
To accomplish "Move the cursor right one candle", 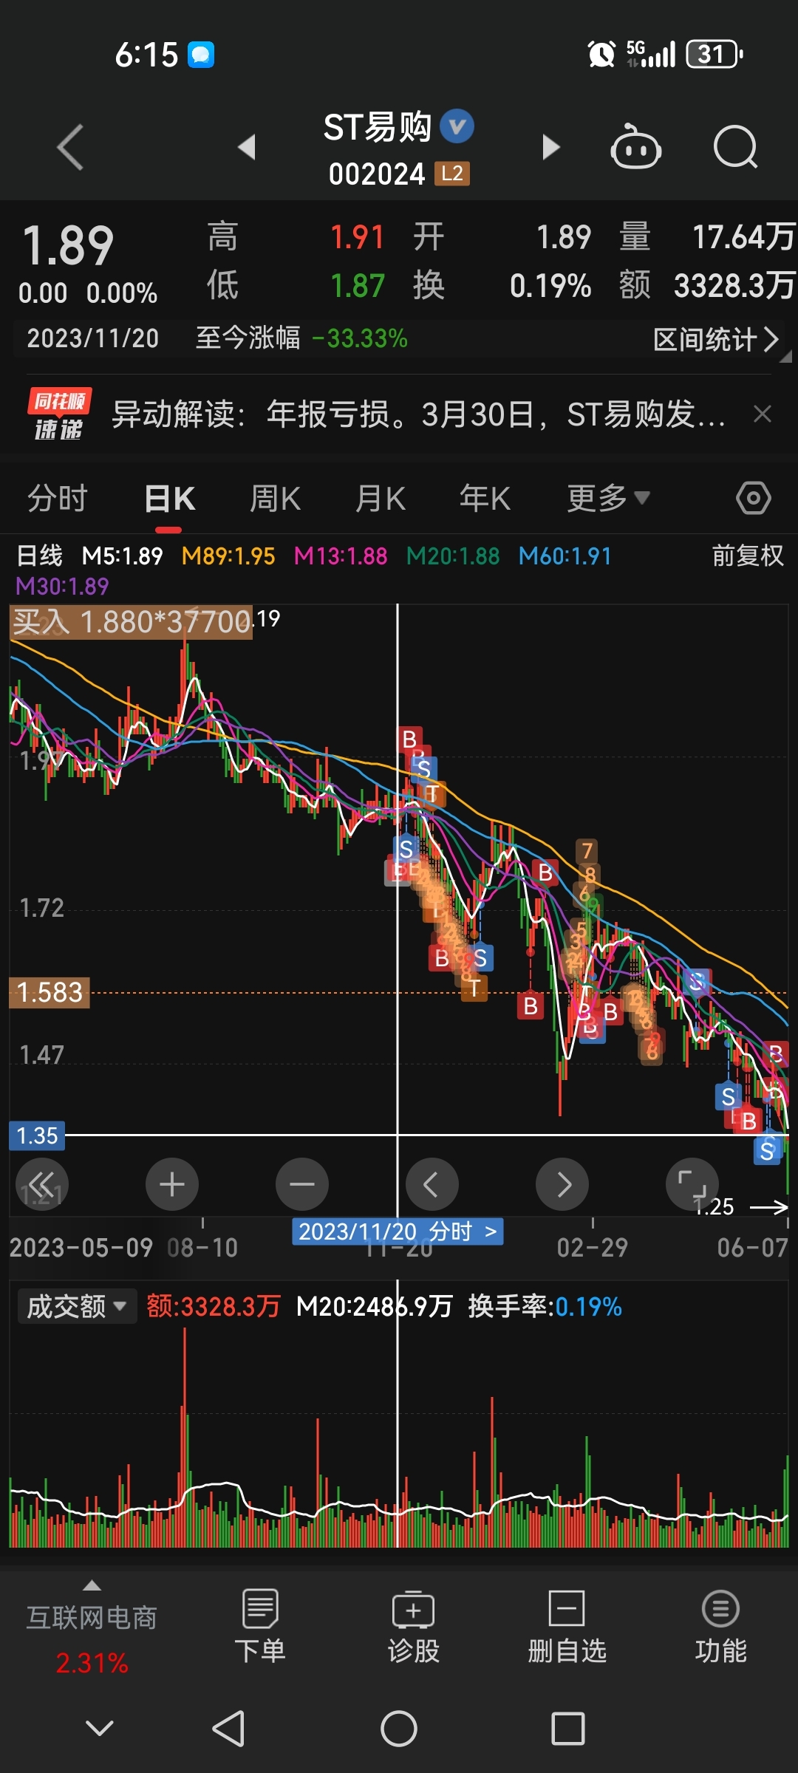I will pyautogui.click(x=562, y=1184).
